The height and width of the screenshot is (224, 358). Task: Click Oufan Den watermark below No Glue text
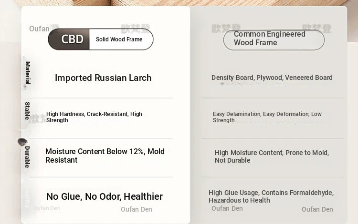coord(137,209)
